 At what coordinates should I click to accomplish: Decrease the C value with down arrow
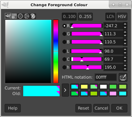tap(125, 61)
